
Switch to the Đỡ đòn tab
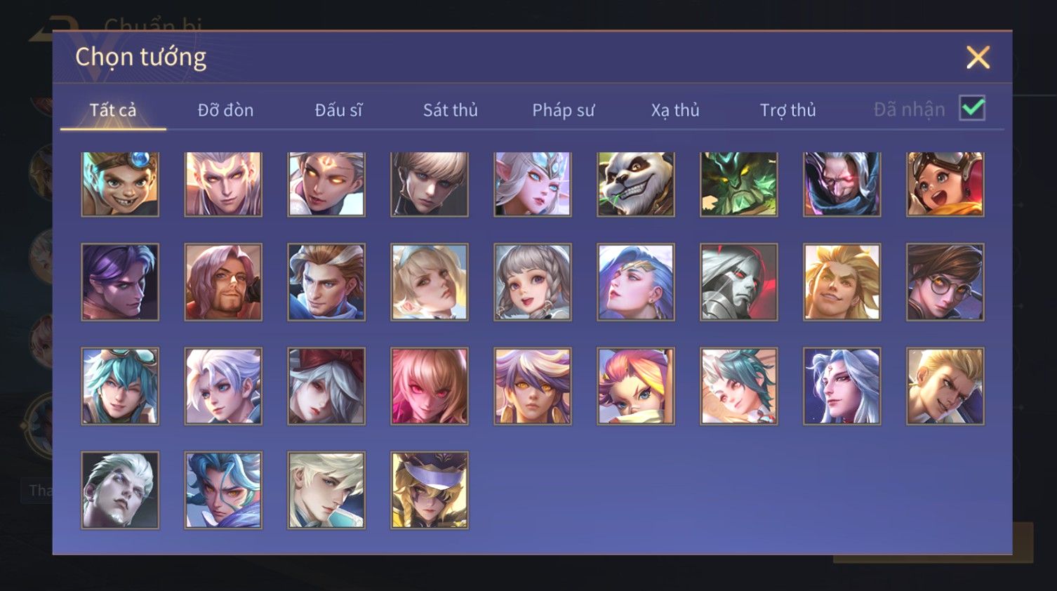225,110
